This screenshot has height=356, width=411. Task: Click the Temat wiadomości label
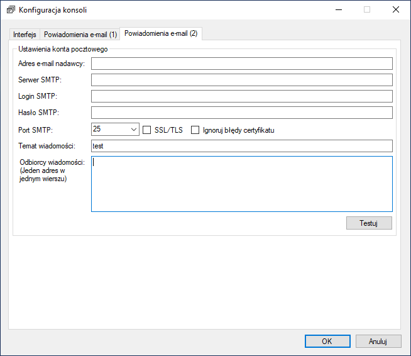click(47, 146)
